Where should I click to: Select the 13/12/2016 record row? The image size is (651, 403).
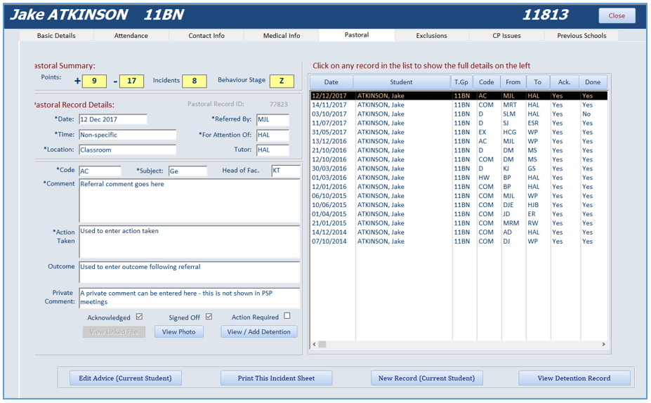pos(459,142)
